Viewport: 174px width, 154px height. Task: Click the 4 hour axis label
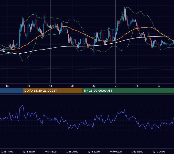[159, 86]
